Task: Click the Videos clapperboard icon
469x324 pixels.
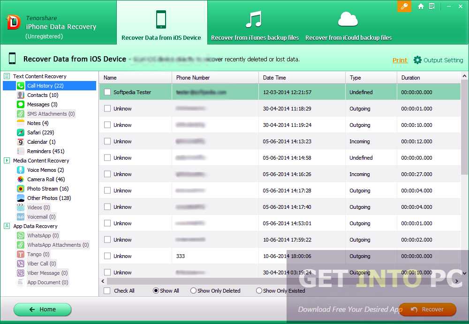Action: (21, 207)
